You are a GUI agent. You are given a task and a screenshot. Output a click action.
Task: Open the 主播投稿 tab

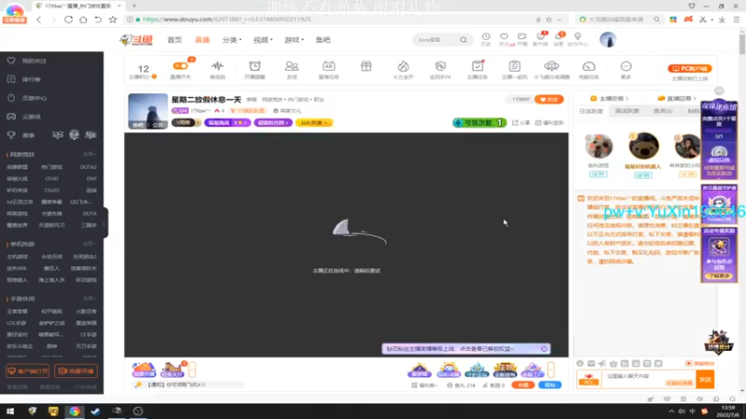[610, 99]
